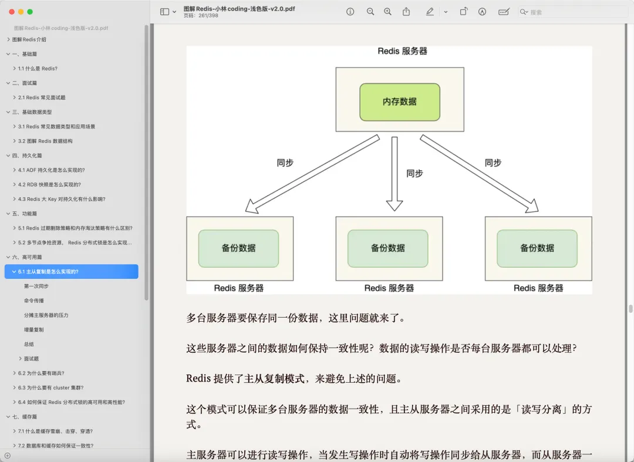Select 增量复制 in the table of contents
Image resolution: width=634 pixels, height=462 pixels.
coord(34,330)
